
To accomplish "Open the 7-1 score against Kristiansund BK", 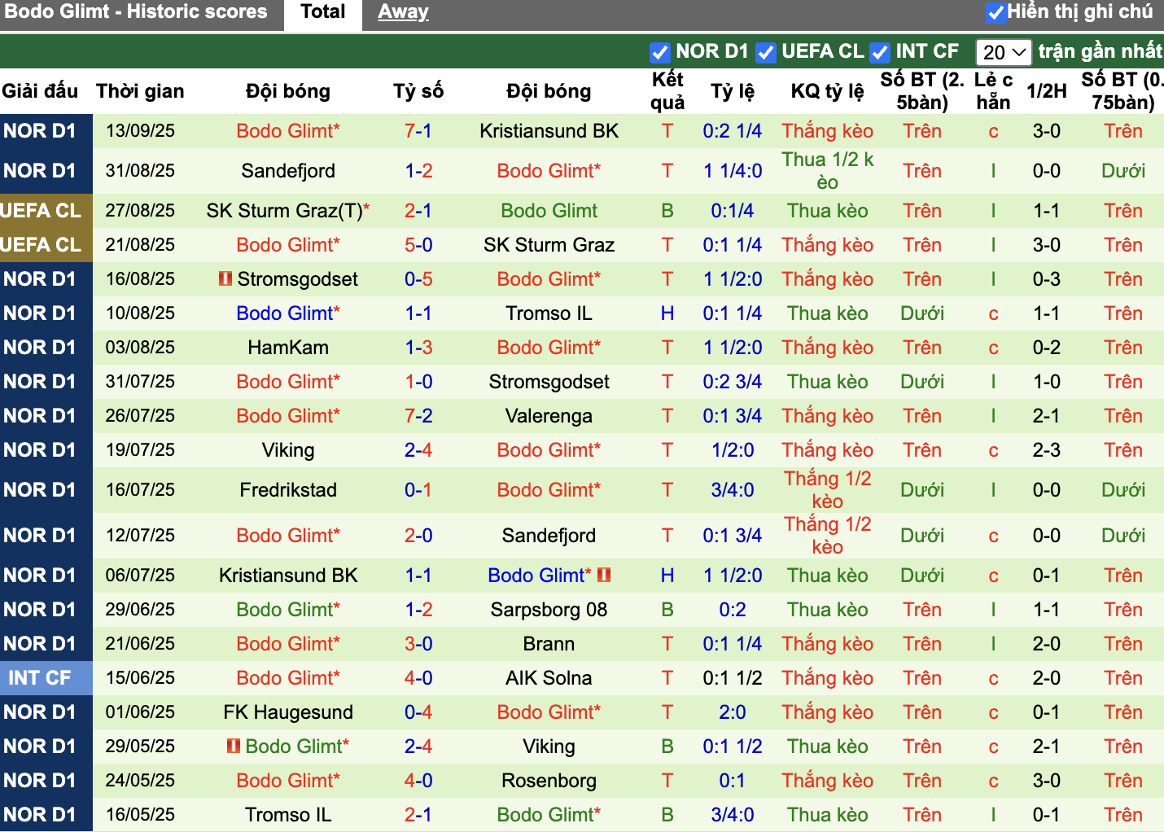I will pyautogui.click(x=418, y=131).
